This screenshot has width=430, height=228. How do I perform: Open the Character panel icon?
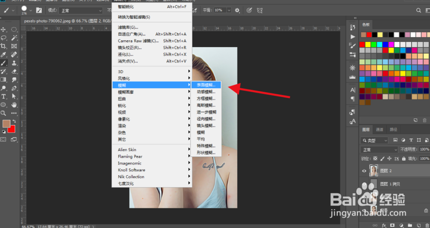click(x=353, y=90)
